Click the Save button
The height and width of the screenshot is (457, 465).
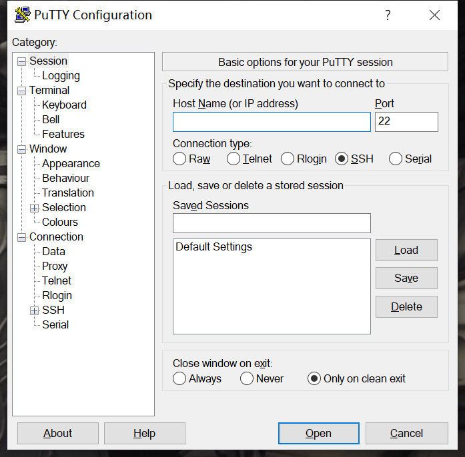pos(406,278)
